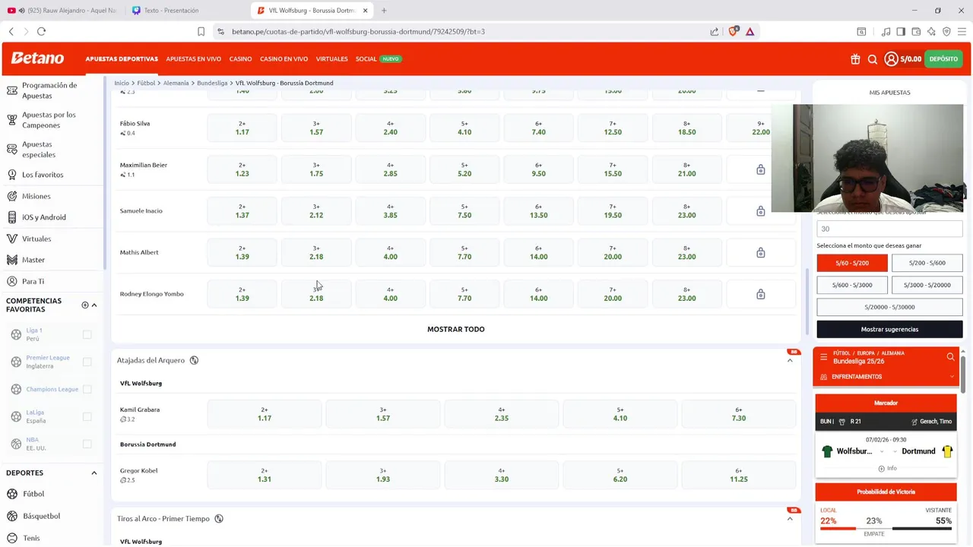
Task: Open info icon next to Atajadas del Arquero
Action: click(194, 360)
